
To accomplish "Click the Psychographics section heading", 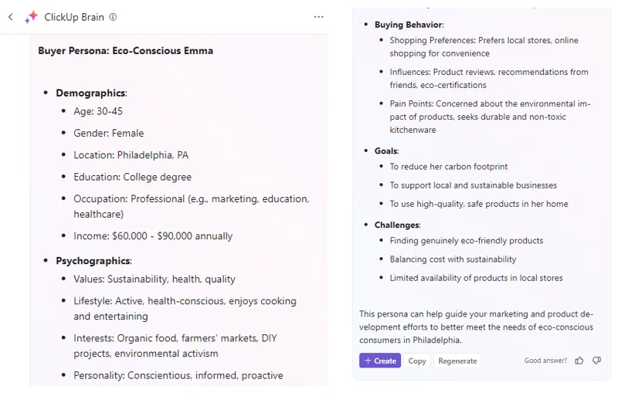I will 93,261.
